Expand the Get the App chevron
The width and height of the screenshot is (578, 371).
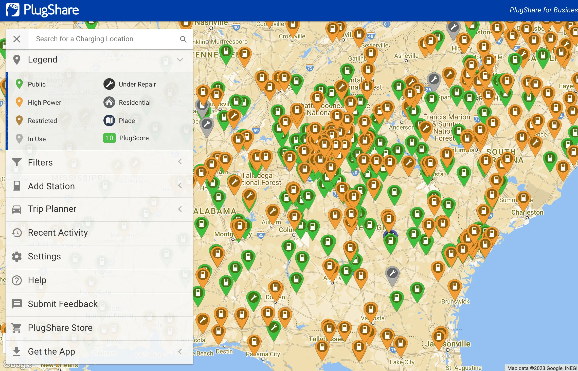pos(180,352)
